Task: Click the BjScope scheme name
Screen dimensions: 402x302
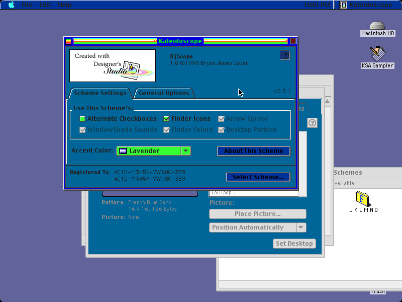Action: click(181, 56)
